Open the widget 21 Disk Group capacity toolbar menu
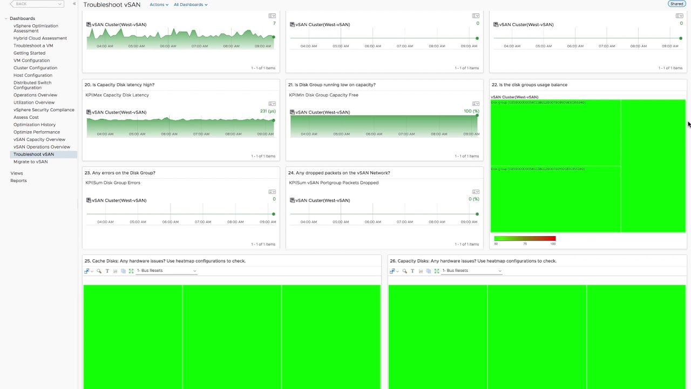Screen dimensions: 691x389 476,104
